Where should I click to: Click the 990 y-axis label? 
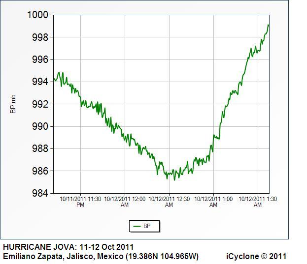point(40,126)
